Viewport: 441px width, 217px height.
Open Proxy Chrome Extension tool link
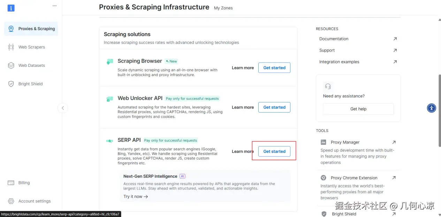point(354,178)
